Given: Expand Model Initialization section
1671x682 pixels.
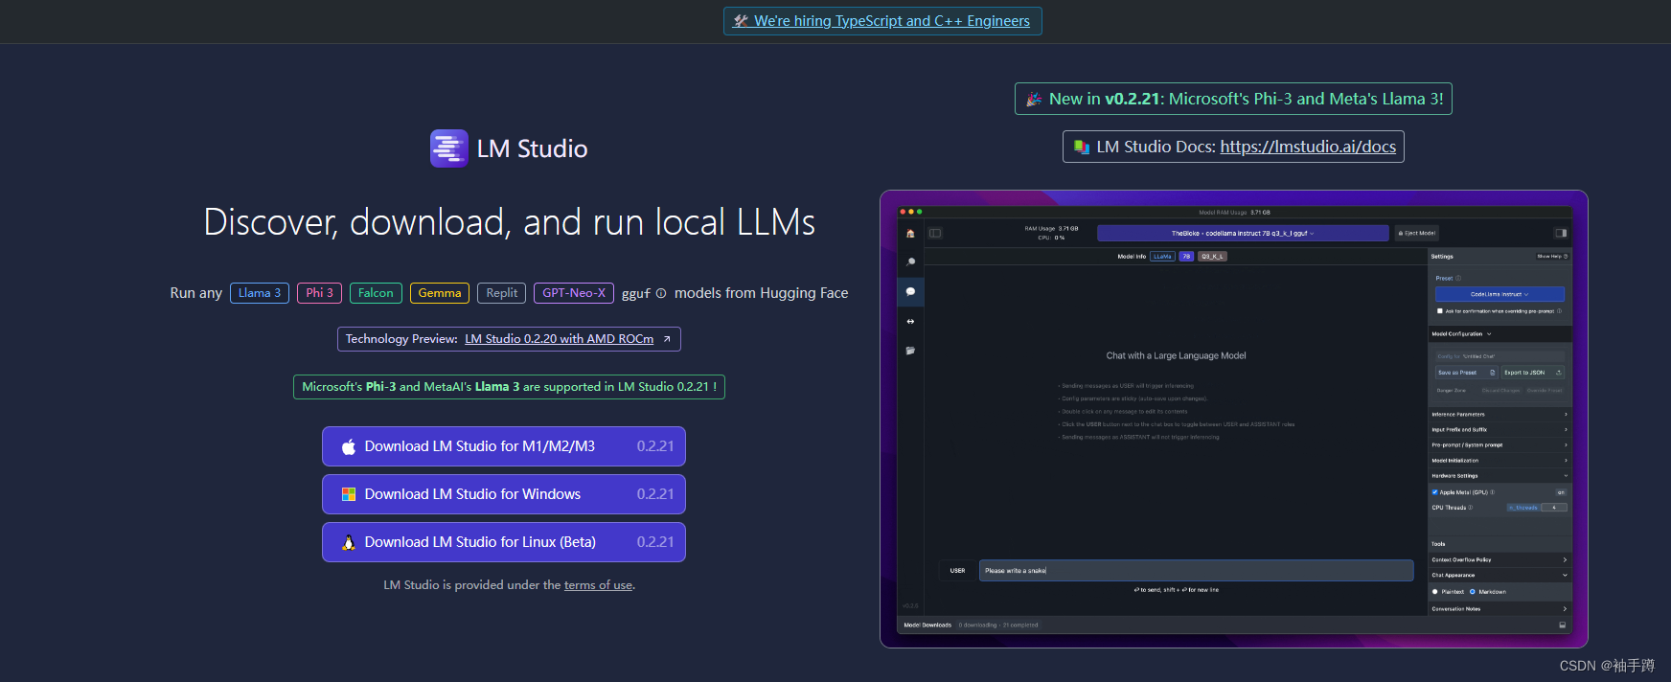Looking at the screenshot, I should [x=1499, y=461].
